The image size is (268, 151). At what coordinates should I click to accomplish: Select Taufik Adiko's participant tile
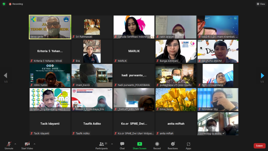(92, 124)
